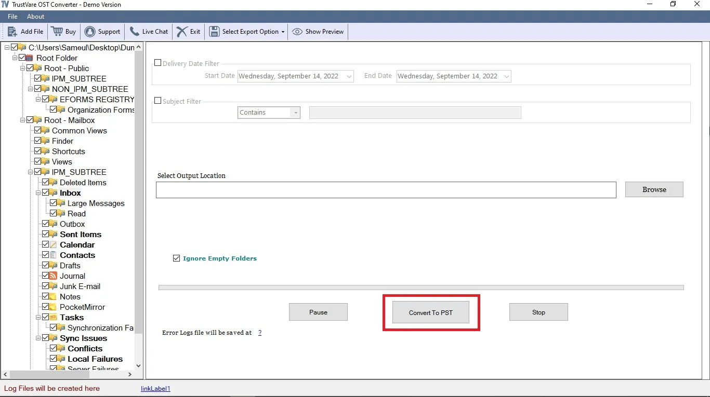
Task: Open the Start Date picker
Action: point(349,76)
